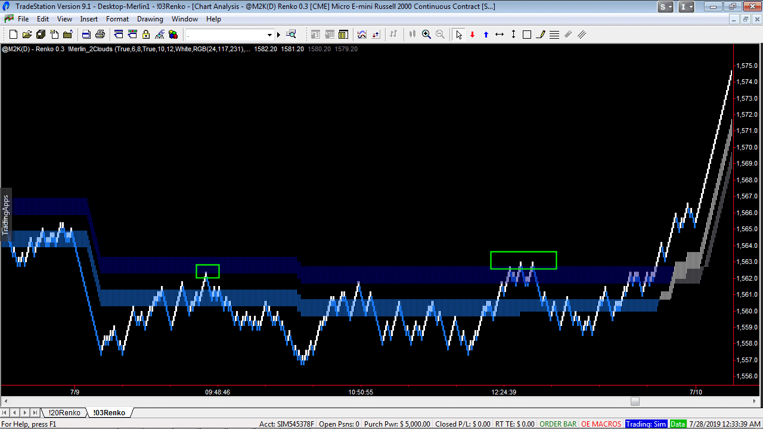Select the horizontal lines drawing tool
The height and width of the screenshot is (429, 763).
554,35
